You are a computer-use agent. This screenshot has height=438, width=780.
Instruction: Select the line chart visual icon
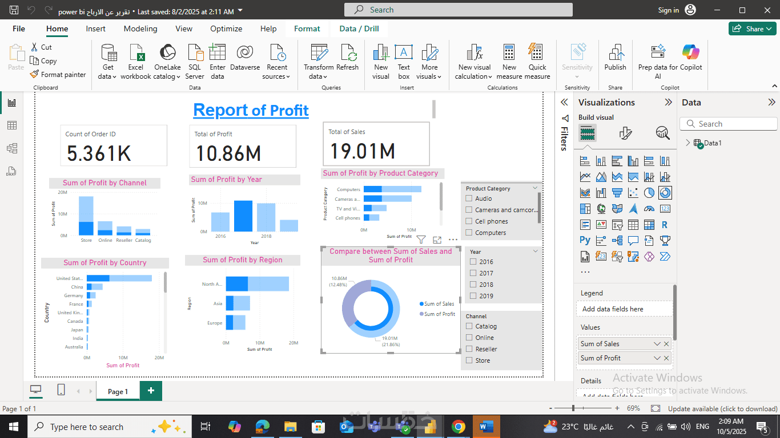pos(585,177)
